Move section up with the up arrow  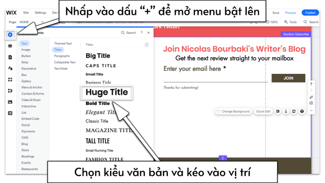coord(311,84)
